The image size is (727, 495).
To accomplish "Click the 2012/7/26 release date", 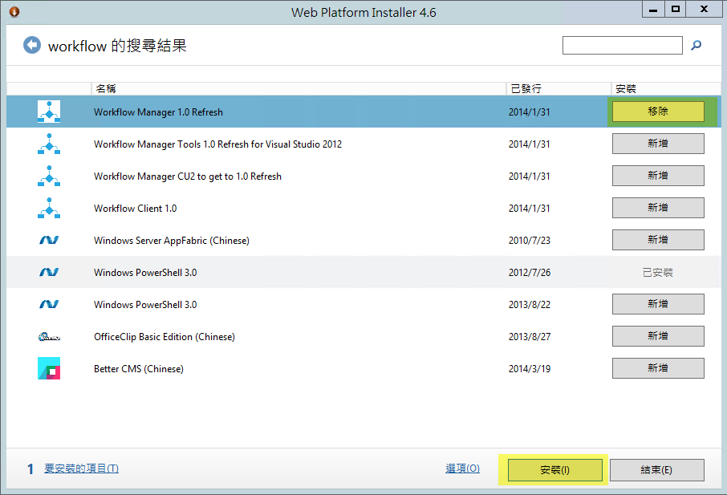I will [530, 273].
